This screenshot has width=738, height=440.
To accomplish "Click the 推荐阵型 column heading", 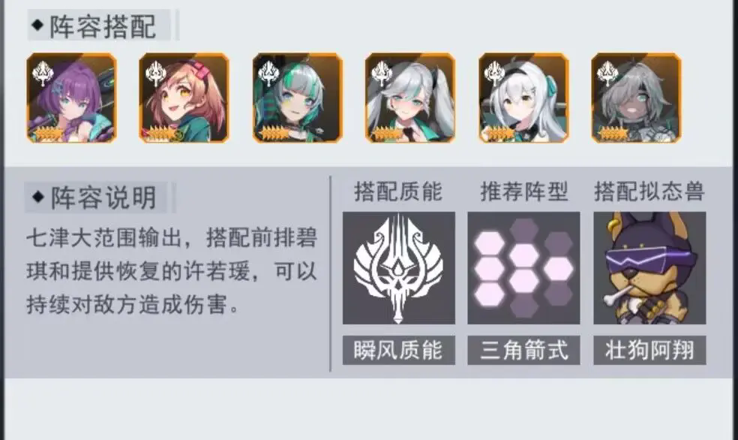I will tap(523, 191).
